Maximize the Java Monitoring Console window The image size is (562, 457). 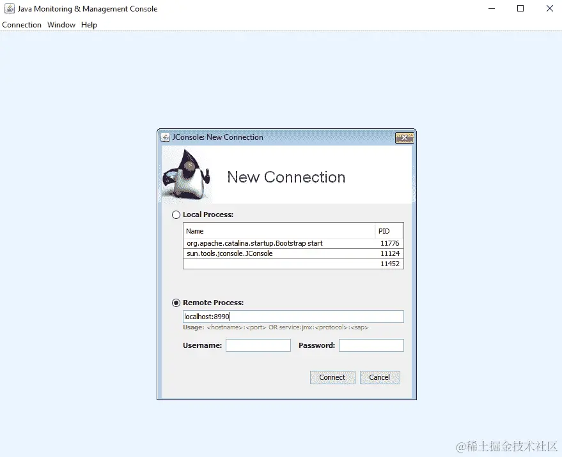point(520,8)
